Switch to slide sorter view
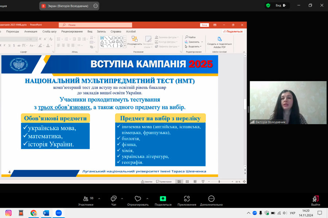328x218 pixels. click(x=187, y=181)
